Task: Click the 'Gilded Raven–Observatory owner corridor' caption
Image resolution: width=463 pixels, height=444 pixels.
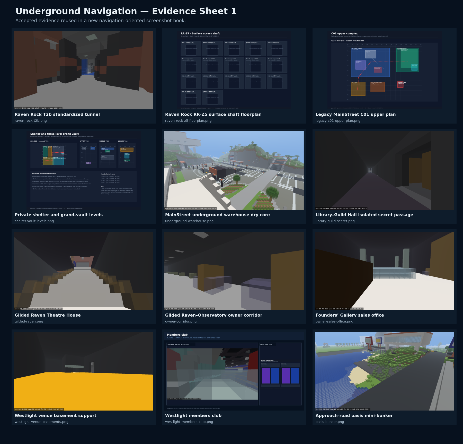Action: point(214,315)
